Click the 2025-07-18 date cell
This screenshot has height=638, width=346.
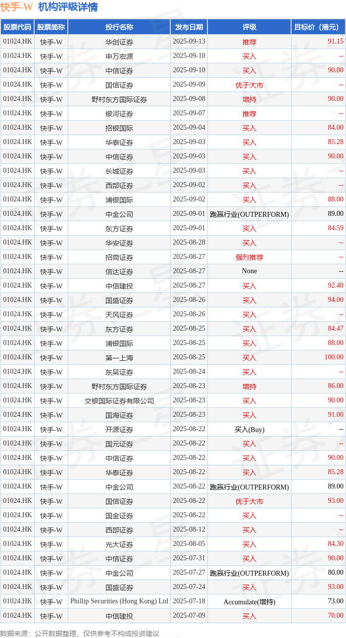(x=189, y=601)
